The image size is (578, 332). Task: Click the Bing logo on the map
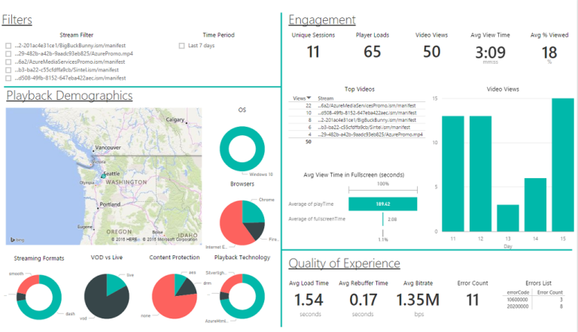click(18, 239)
